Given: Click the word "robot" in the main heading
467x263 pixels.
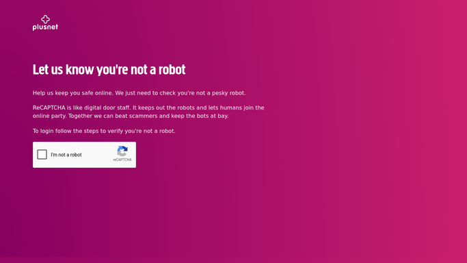Looking at the screenshot, I should tap(172, 70).
